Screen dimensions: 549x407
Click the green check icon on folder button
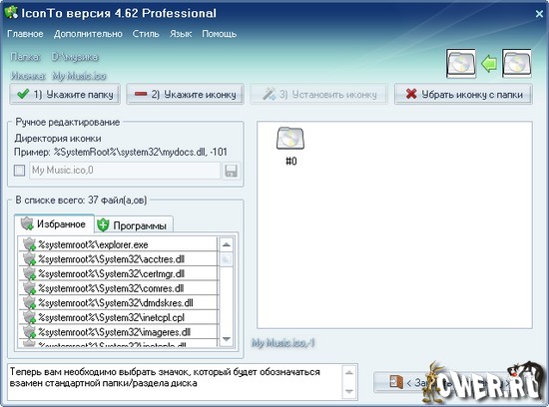(23, 94)
